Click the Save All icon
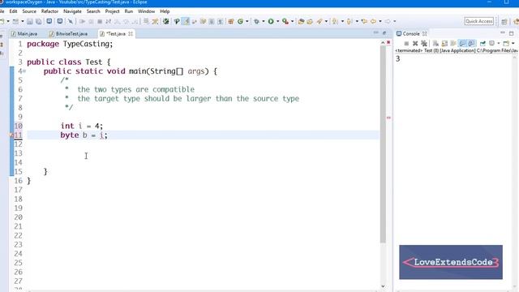 point(39,22)
